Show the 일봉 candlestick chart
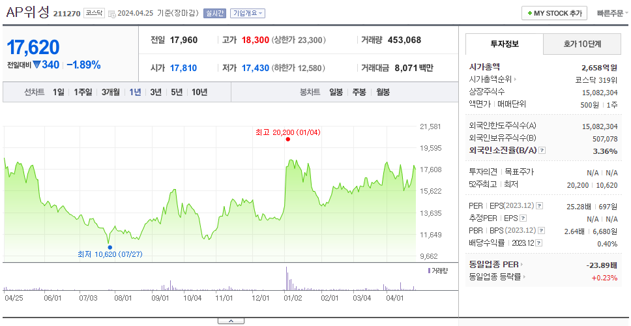This screenshot has height=326, width=631. 336,92
